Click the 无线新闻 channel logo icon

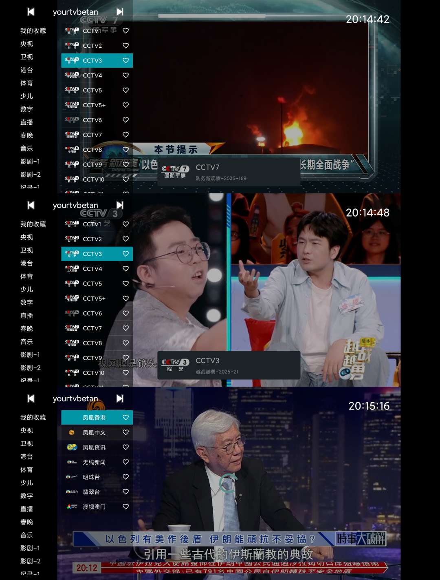(x=72, y=462)
